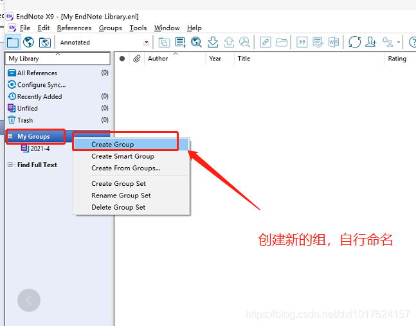Viewport: 416px width, 326px height.
Task: Click the My Library panel header
Action: (58, 59)
